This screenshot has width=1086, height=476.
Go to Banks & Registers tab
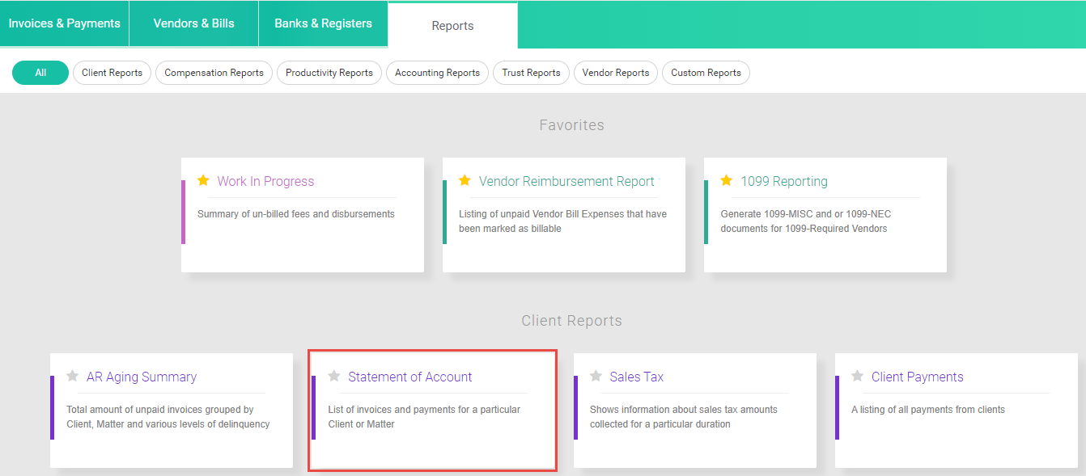click(324, 23)
